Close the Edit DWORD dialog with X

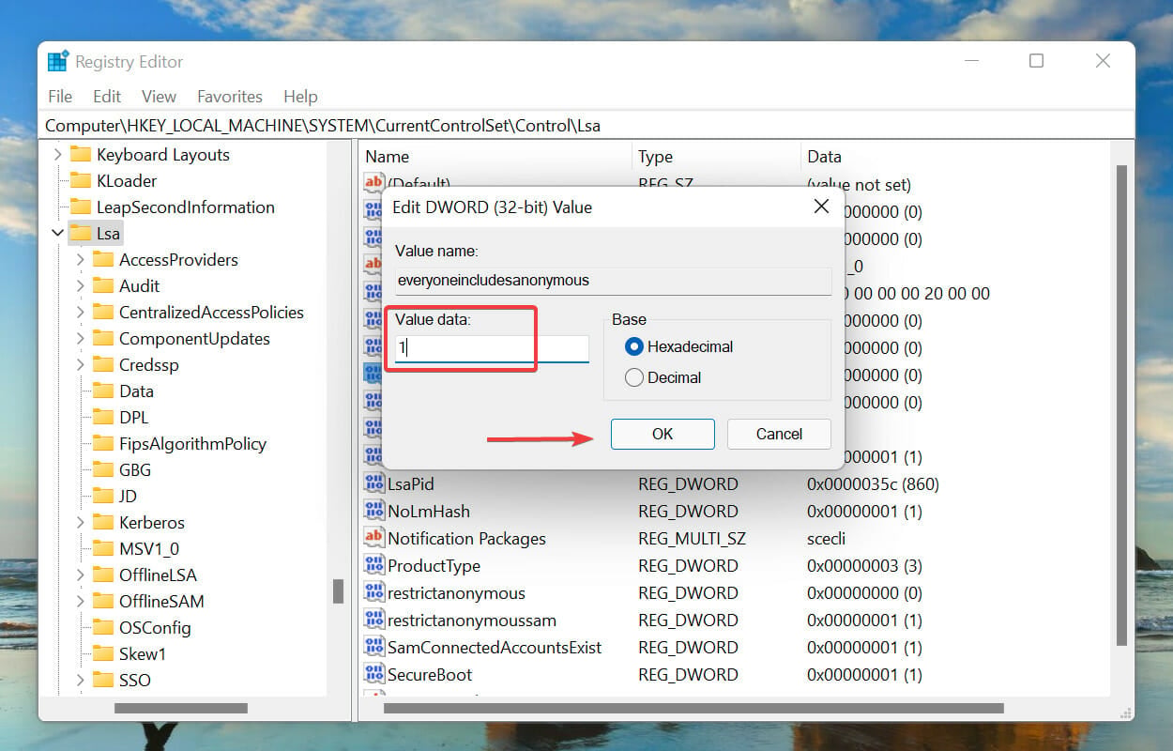pyautogui.click(x=821, y=207)
